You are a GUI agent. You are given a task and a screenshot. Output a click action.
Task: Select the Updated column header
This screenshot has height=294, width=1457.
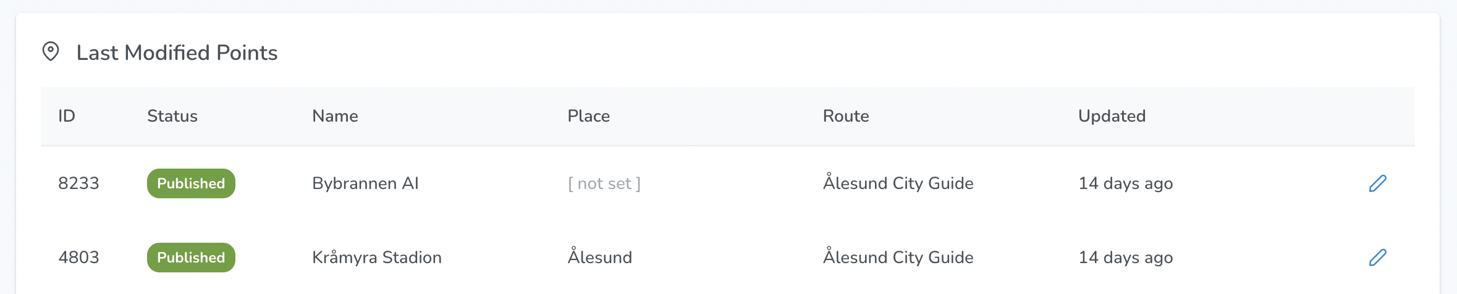tap(1112, 116)
